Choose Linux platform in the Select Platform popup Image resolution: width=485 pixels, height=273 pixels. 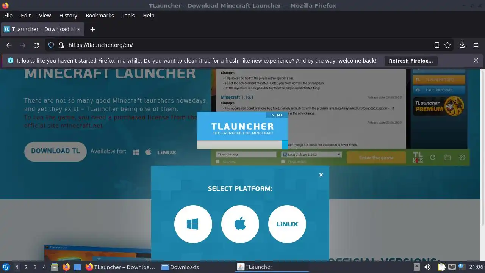[x=287, y=224]
